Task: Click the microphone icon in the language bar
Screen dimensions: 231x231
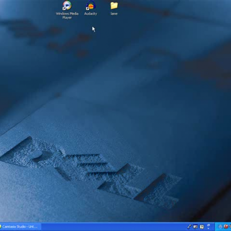Action: (189, 226)
